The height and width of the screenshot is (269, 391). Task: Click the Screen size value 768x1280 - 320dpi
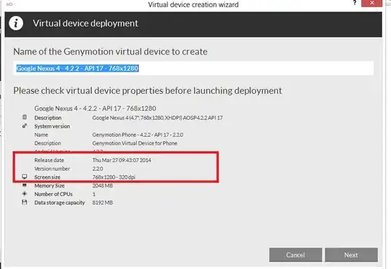[114, 177]
